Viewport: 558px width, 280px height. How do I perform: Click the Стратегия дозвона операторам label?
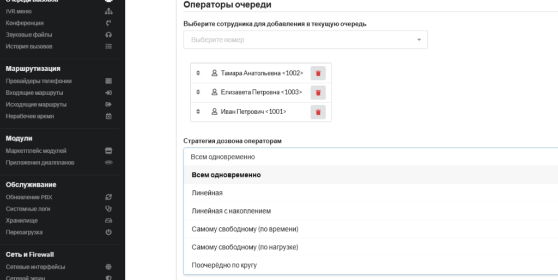point(232,141)
